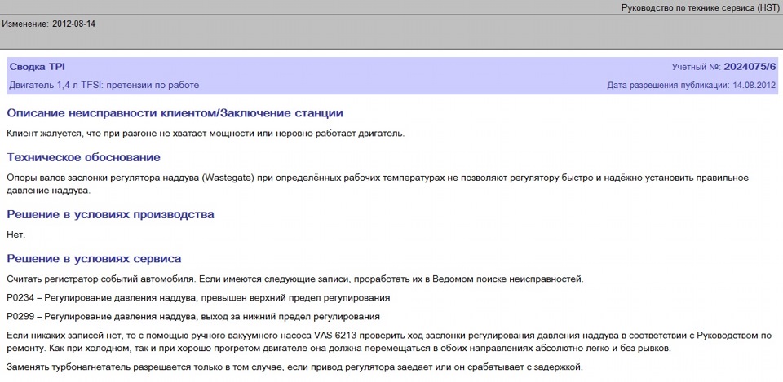Click the 'Заменять турбонагнетатель' final paragraph
Viewport: 783px width, 382px height.
[294, 367]
